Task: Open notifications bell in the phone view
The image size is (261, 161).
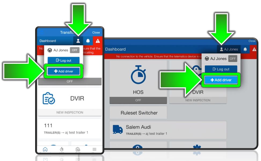Action: point(88,41)
